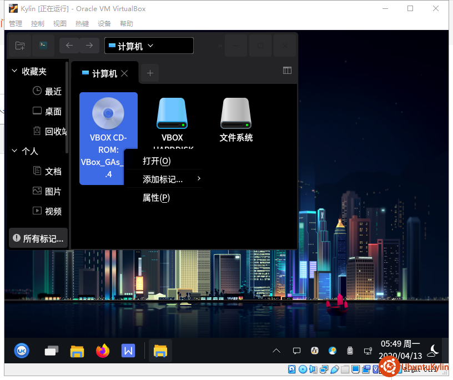Click the back navigation arrow
This screenshot has width=453, height=380.
(69, 46)
